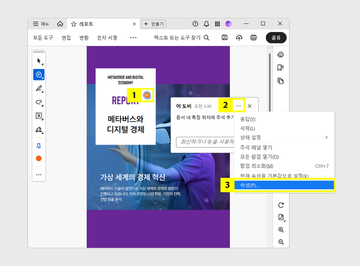The width and height of the screenshot is (360, 266).
Task: Click the 공유 share button
Action: (x=276, y=38)
